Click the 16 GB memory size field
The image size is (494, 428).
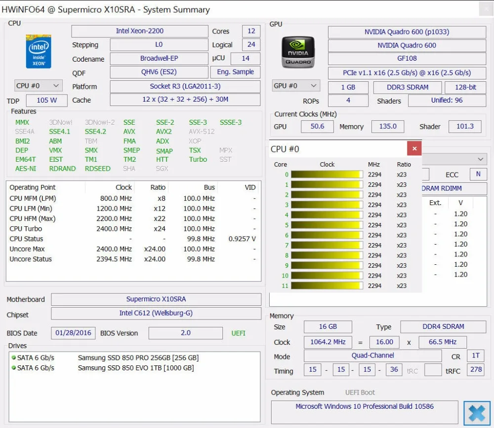tap(328, 327)
